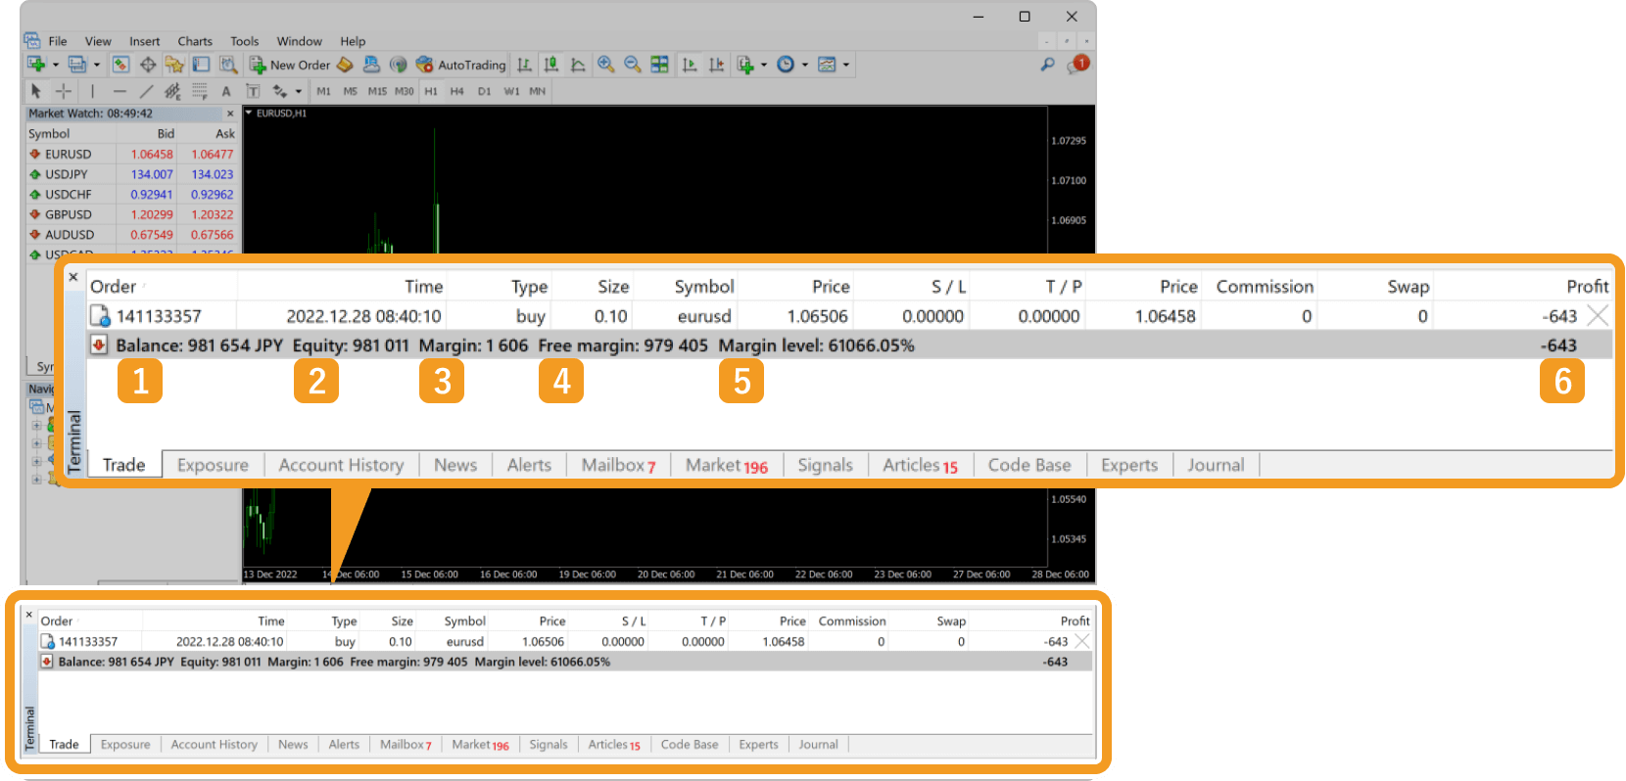Expand the Indicators dropdown arrow
This screenshot has height=781, width=1626.
click(x=764, y=65)
